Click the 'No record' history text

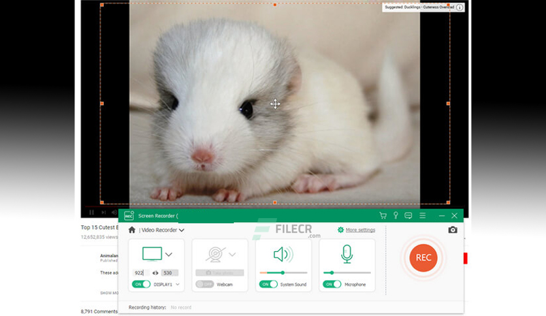point(181,308)
